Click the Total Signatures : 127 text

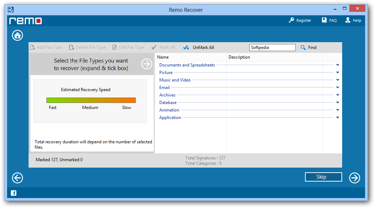click(x=205, y=158)
